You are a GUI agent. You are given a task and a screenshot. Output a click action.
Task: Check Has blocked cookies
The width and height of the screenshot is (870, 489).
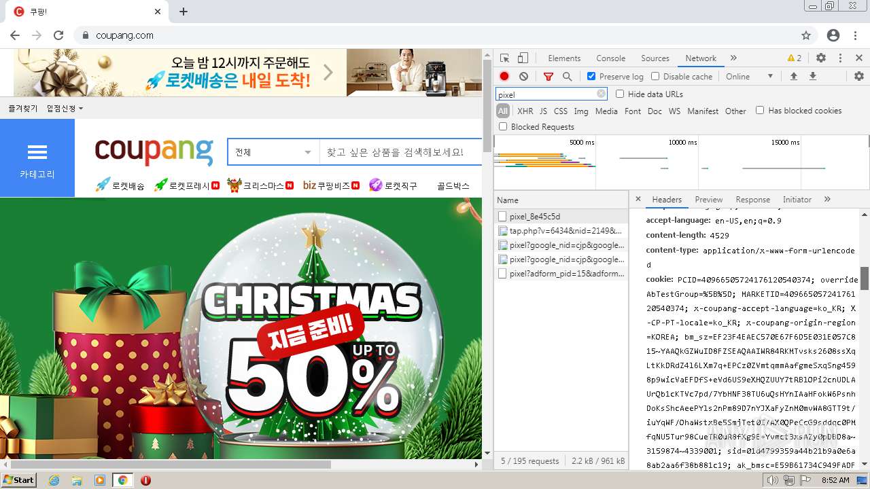click(760, 110)
